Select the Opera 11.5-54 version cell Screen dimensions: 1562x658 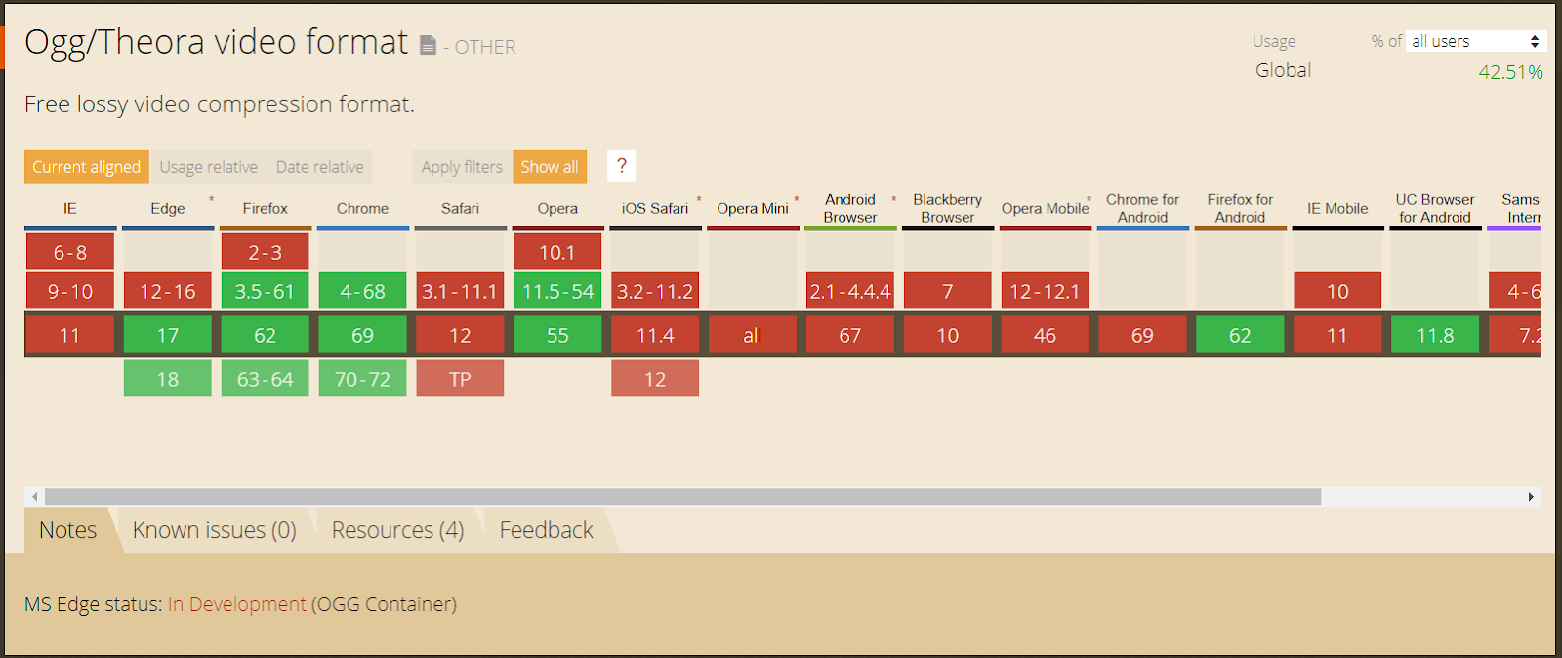pos(557,291)
